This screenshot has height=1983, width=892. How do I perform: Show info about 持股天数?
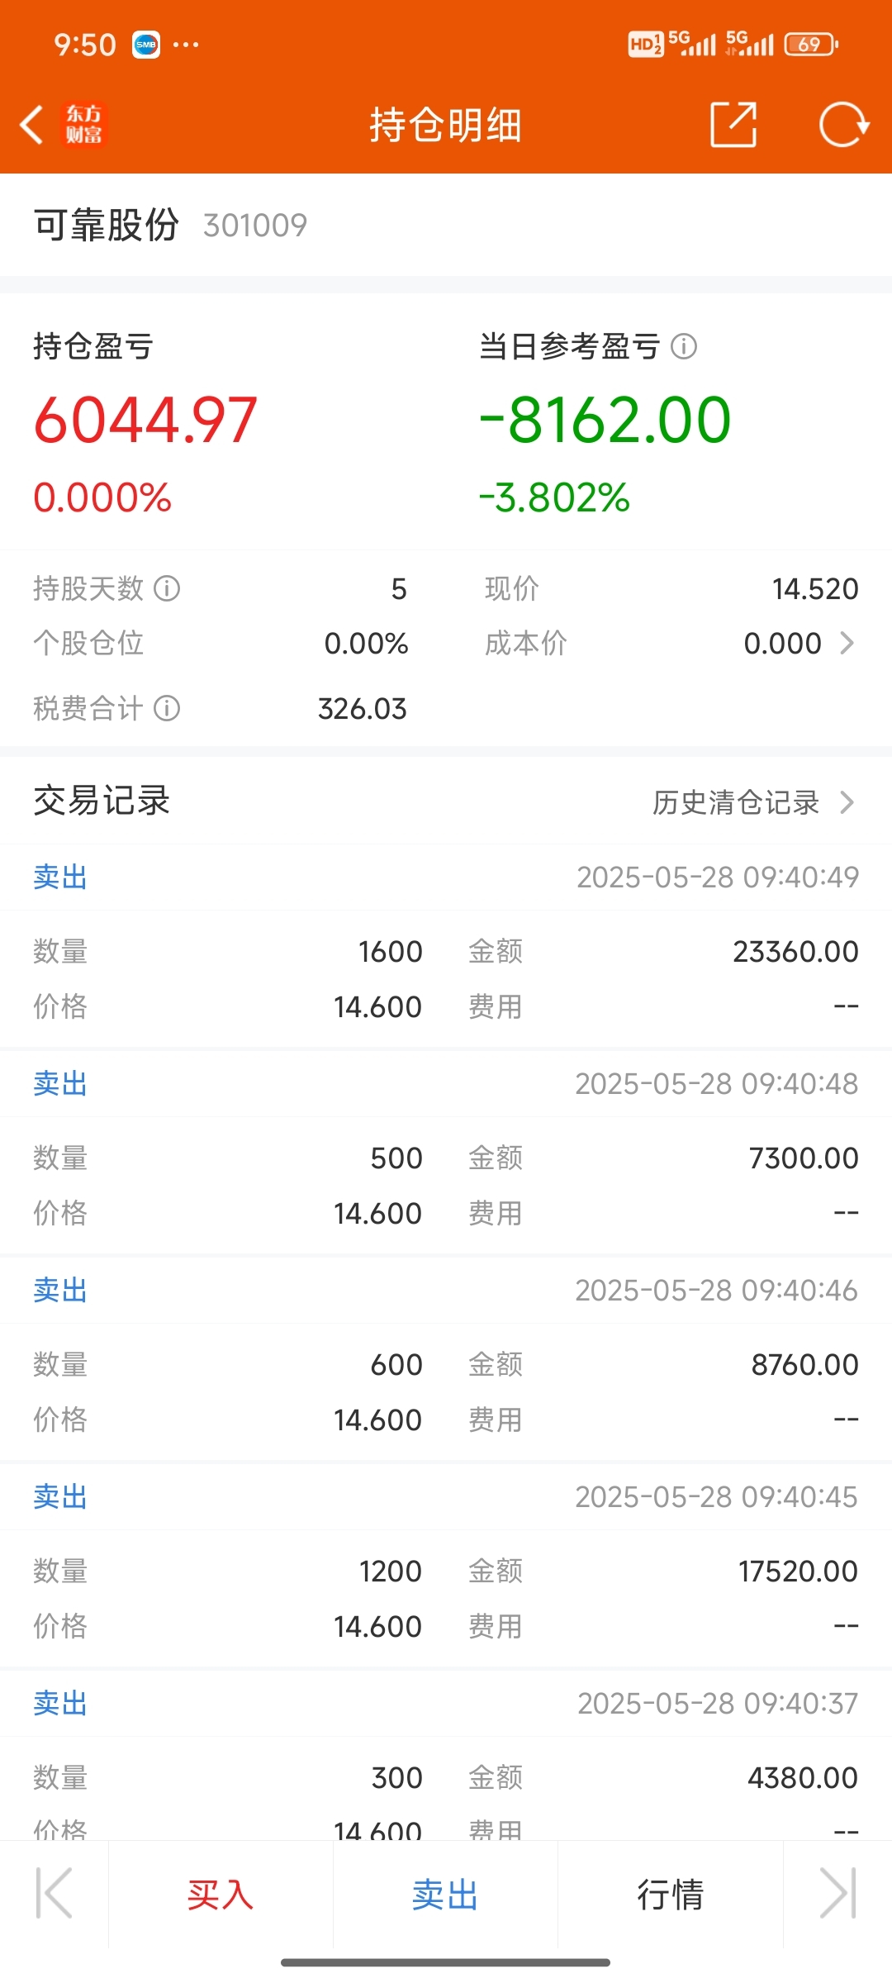click(167, 589)
